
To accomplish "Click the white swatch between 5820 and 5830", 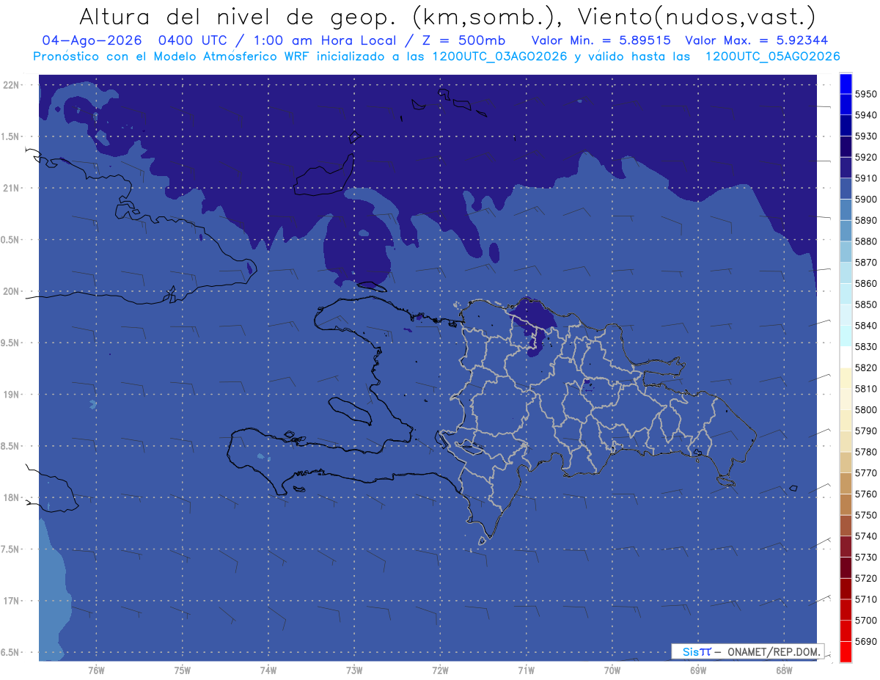I will click(x=845, y=357).
